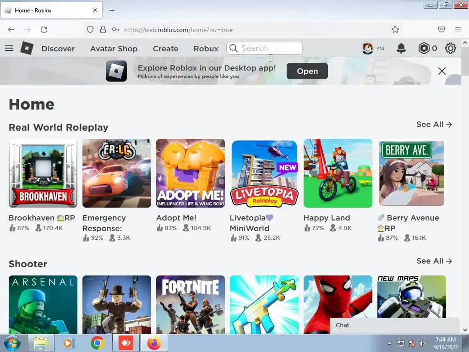This screenshot has height=352, width=469.
Task: Open Google Chrome from taskbar
Action: [98, 343]
